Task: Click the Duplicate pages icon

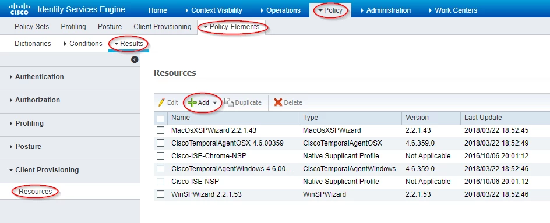Action: (229, 102)
